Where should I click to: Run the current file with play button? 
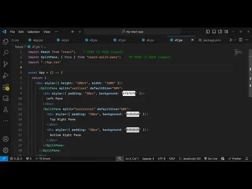[x=231, y=40]
